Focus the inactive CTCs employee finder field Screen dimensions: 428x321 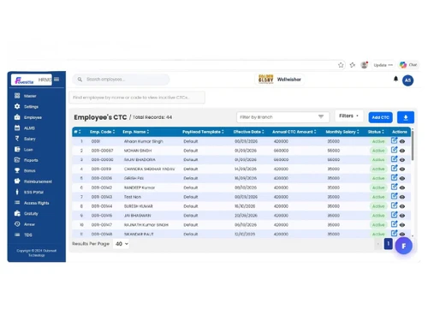coord(137,98)
